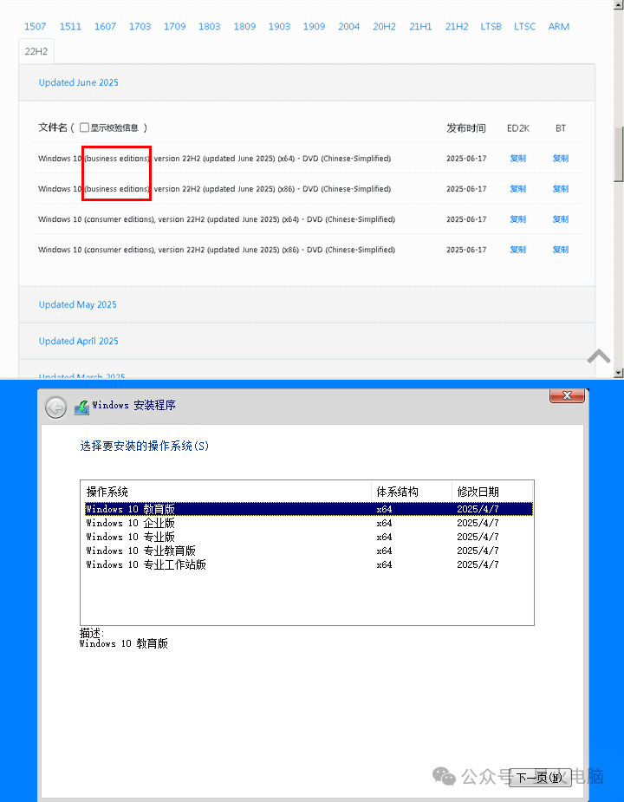624x802 pixels.
Task: Click the business editions x64 file name
Action: click(x=214, y=159)
